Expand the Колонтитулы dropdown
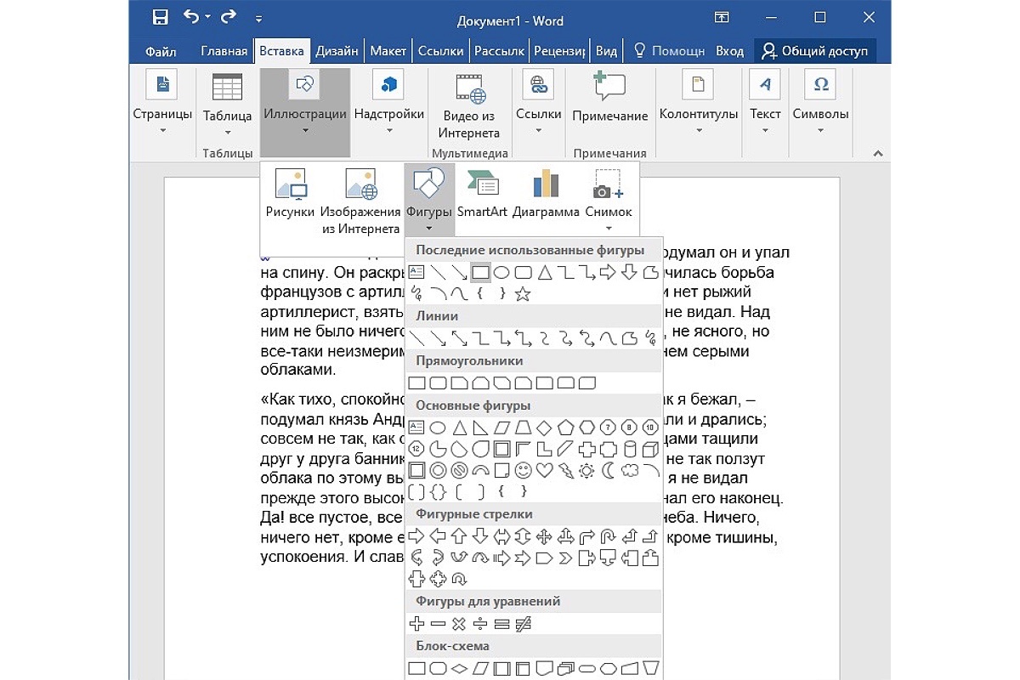 tap(699, 102)
